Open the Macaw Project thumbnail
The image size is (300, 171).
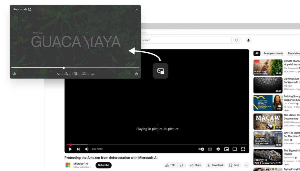pos(268,122)
